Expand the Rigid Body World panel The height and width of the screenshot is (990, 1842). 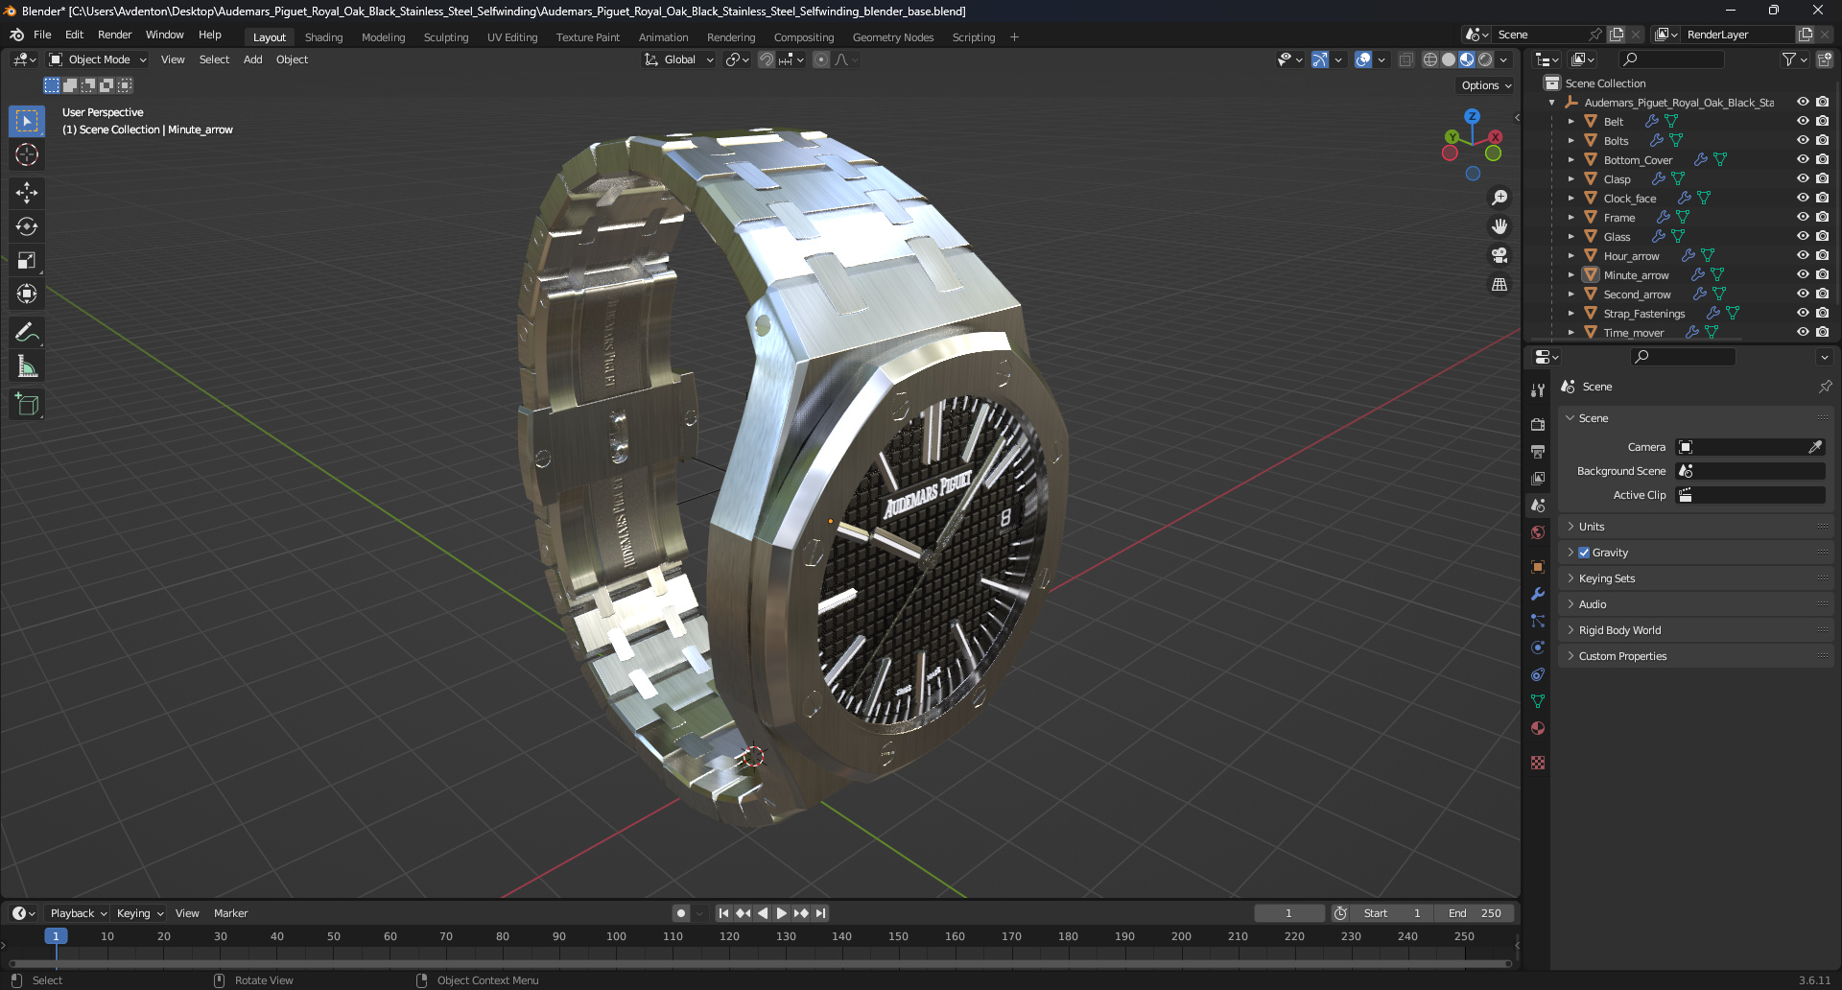click(1696, 630)
